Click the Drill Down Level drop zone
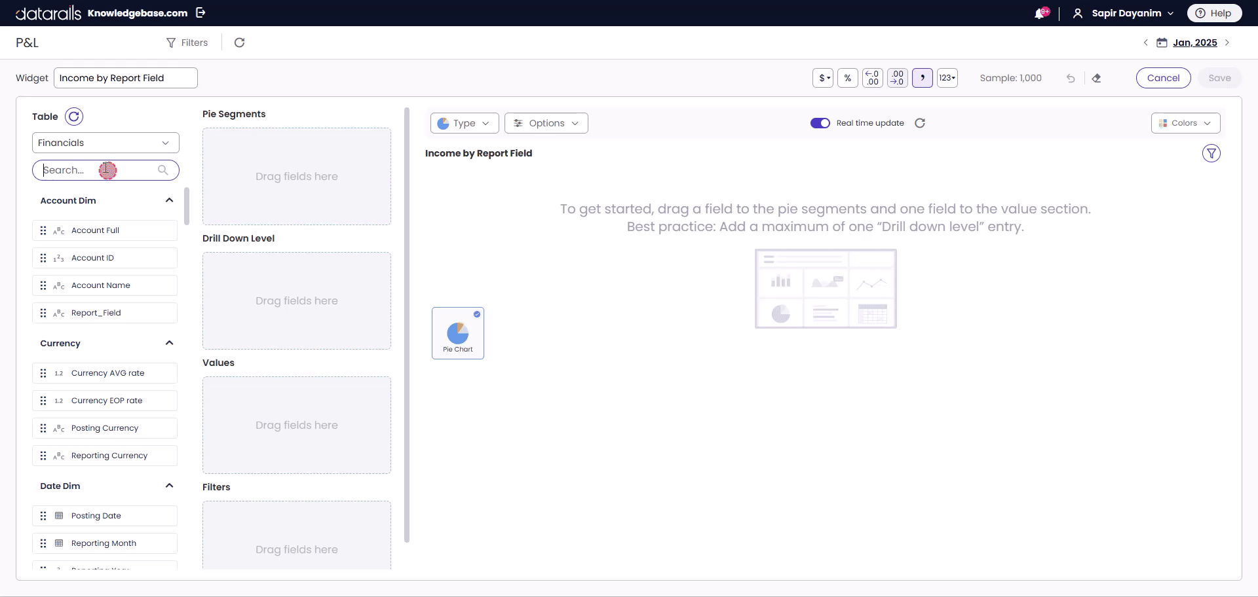This screenshot has width=1258, height=597. coord(297,301)
